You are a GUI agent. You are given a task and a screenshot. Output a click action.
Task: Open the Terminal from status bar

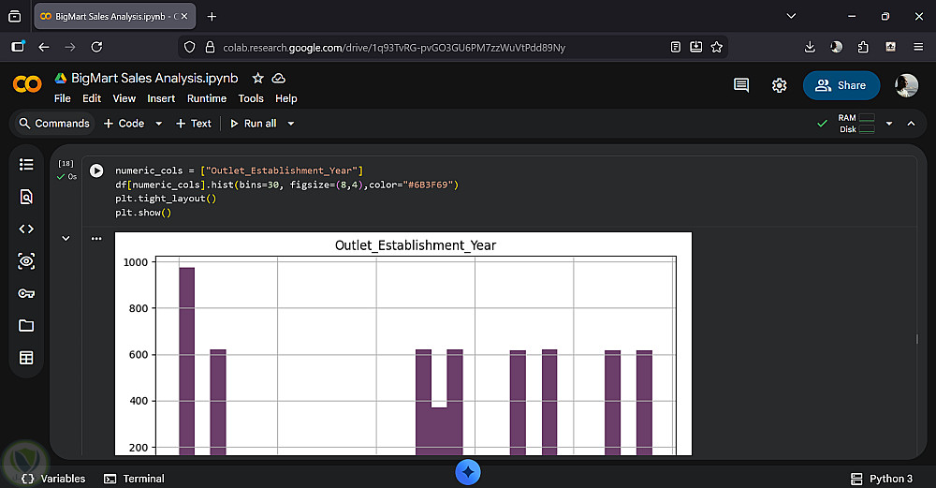(x=134, y=479)
